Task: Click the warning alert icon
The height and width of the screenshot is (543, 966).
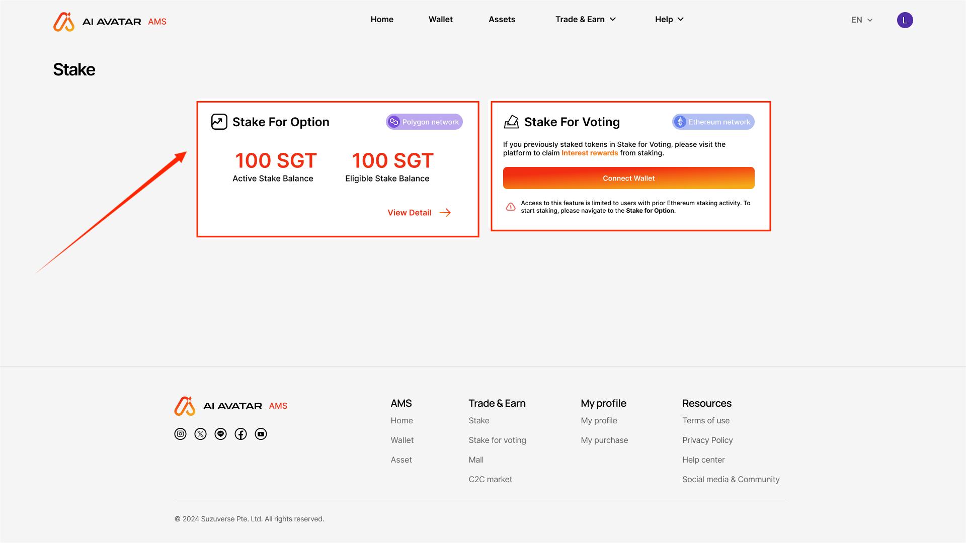Action: pyautogui.click(x=511, y=207)
